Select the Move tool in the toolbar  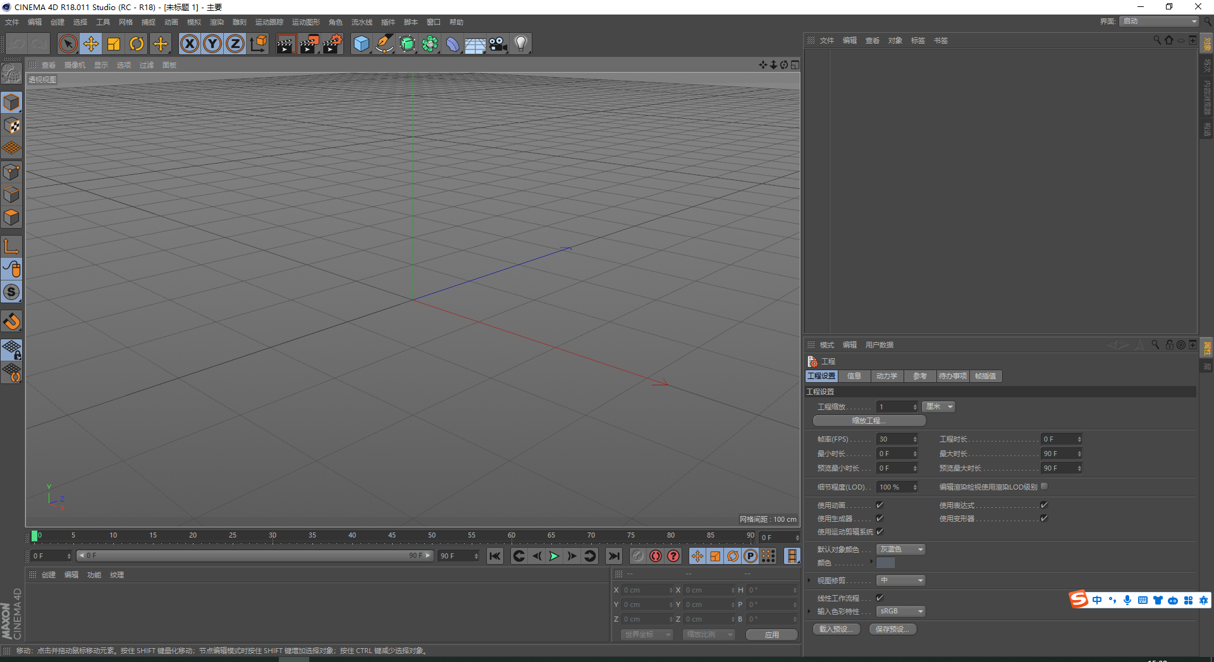(90, 43)
